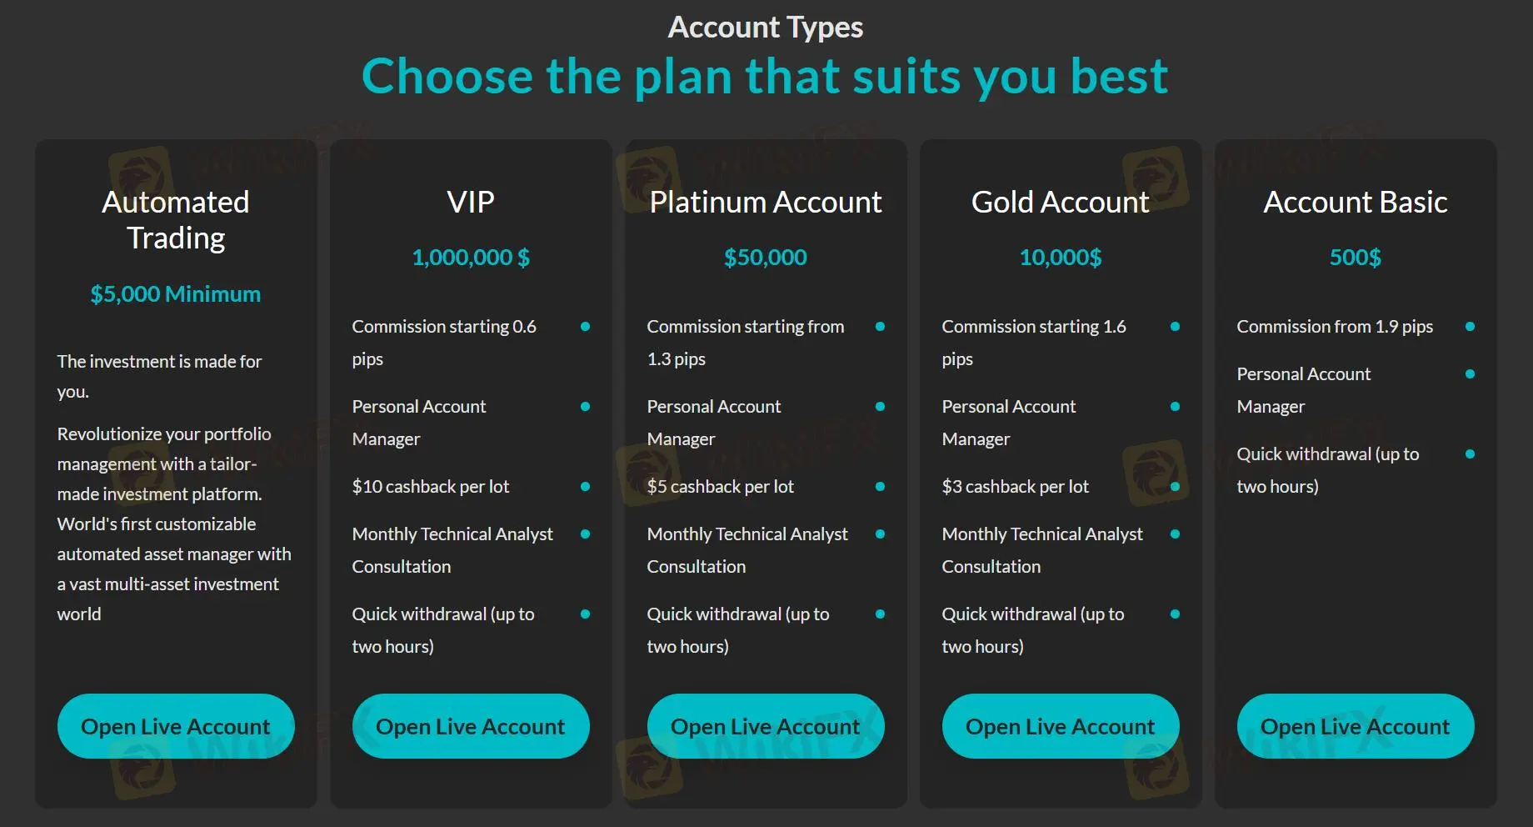This screenshot has width=1533, height=827.
Task: Select the Gold Account tab heading
Action: point(1060,202)
